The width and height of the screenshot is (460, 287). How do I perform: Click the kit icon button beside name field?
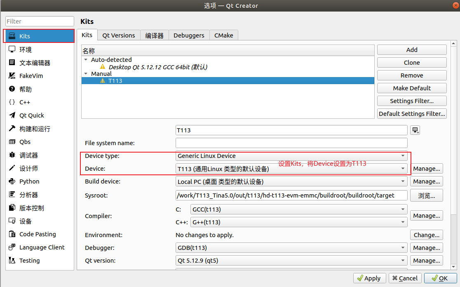pos(415,130)
